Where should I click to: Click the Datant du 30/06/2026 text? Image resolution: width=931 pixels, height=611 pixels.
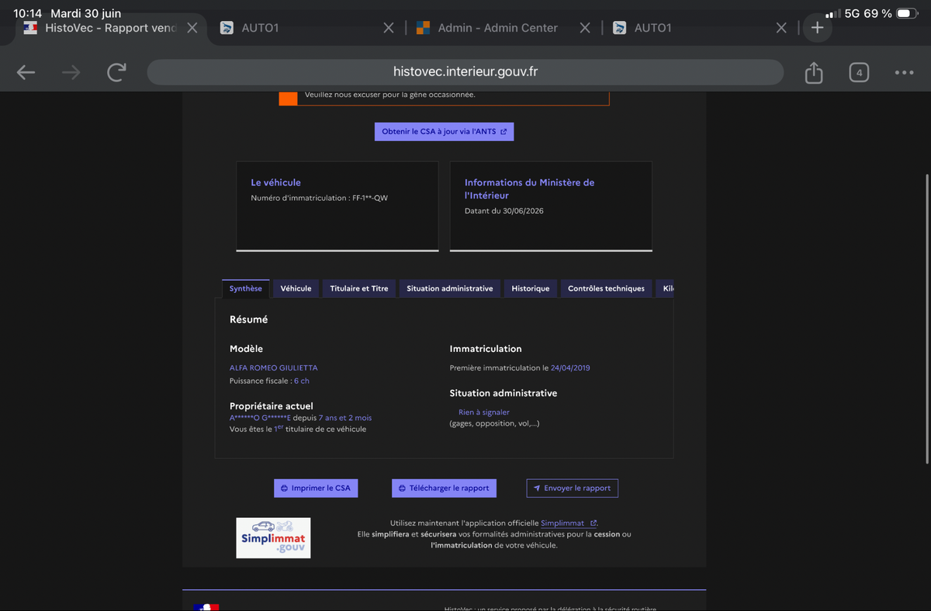pos(504,210)
